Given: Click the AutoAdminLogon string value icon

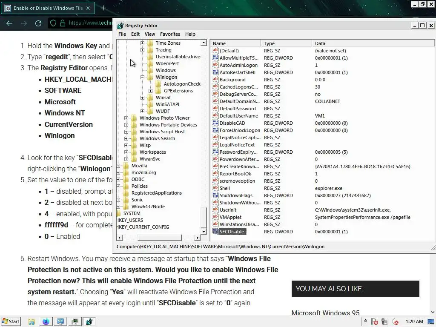Looking at the screenshot, I should coord(215,65).
